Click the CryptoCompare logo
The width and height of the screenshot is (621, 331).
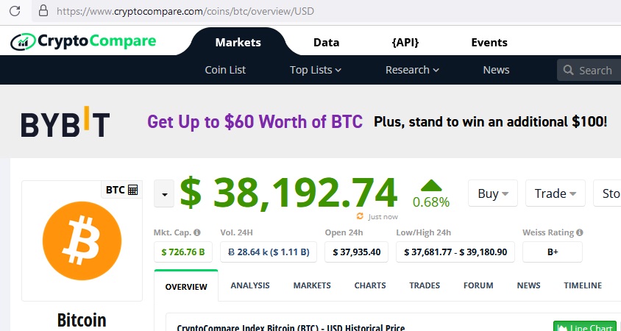[x=83, y=41]
